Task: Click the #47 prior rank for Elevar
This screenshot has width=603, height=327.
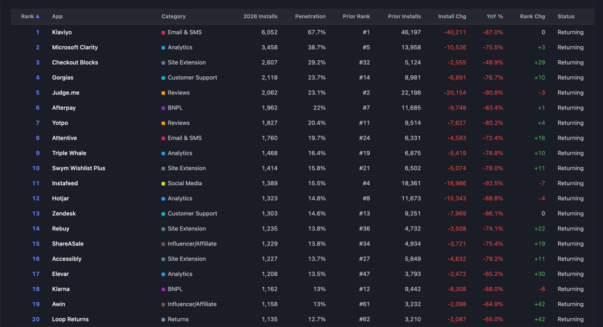Action: 365,274
